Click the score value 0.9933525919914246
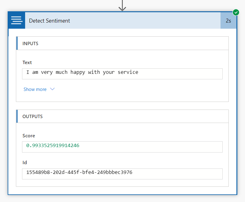Screen dimensions: 245x202 [x=53, y=146]
